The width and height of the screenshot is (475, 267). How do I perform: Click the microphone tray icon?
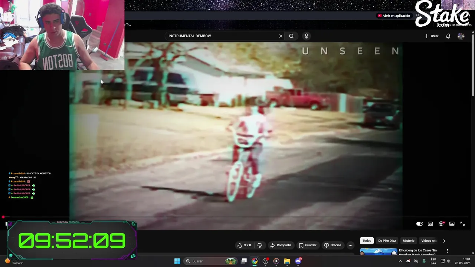[424, 261]
